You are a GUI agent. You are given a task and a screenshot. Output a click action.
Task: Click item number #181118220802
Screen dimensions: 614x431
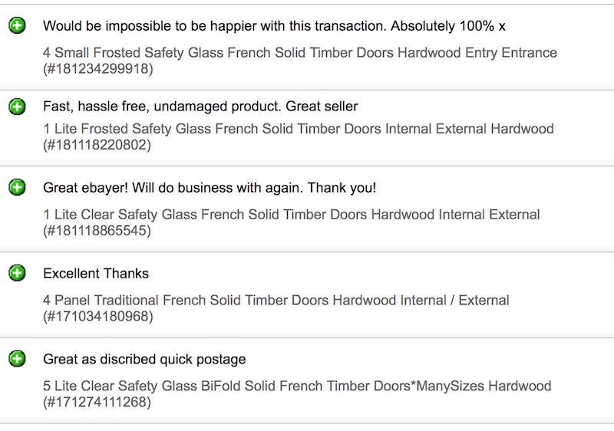pos(97,145)
